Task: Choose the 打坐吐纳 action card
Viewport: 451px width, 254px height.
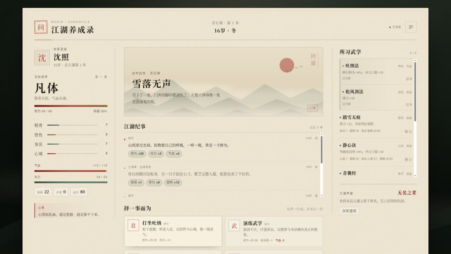Action: click(173, 231)
